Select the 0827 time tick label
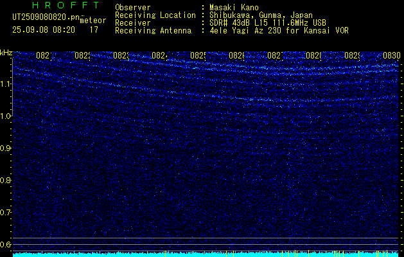The height and width of the screenshot is (257, 404). [x=275, y=55]
